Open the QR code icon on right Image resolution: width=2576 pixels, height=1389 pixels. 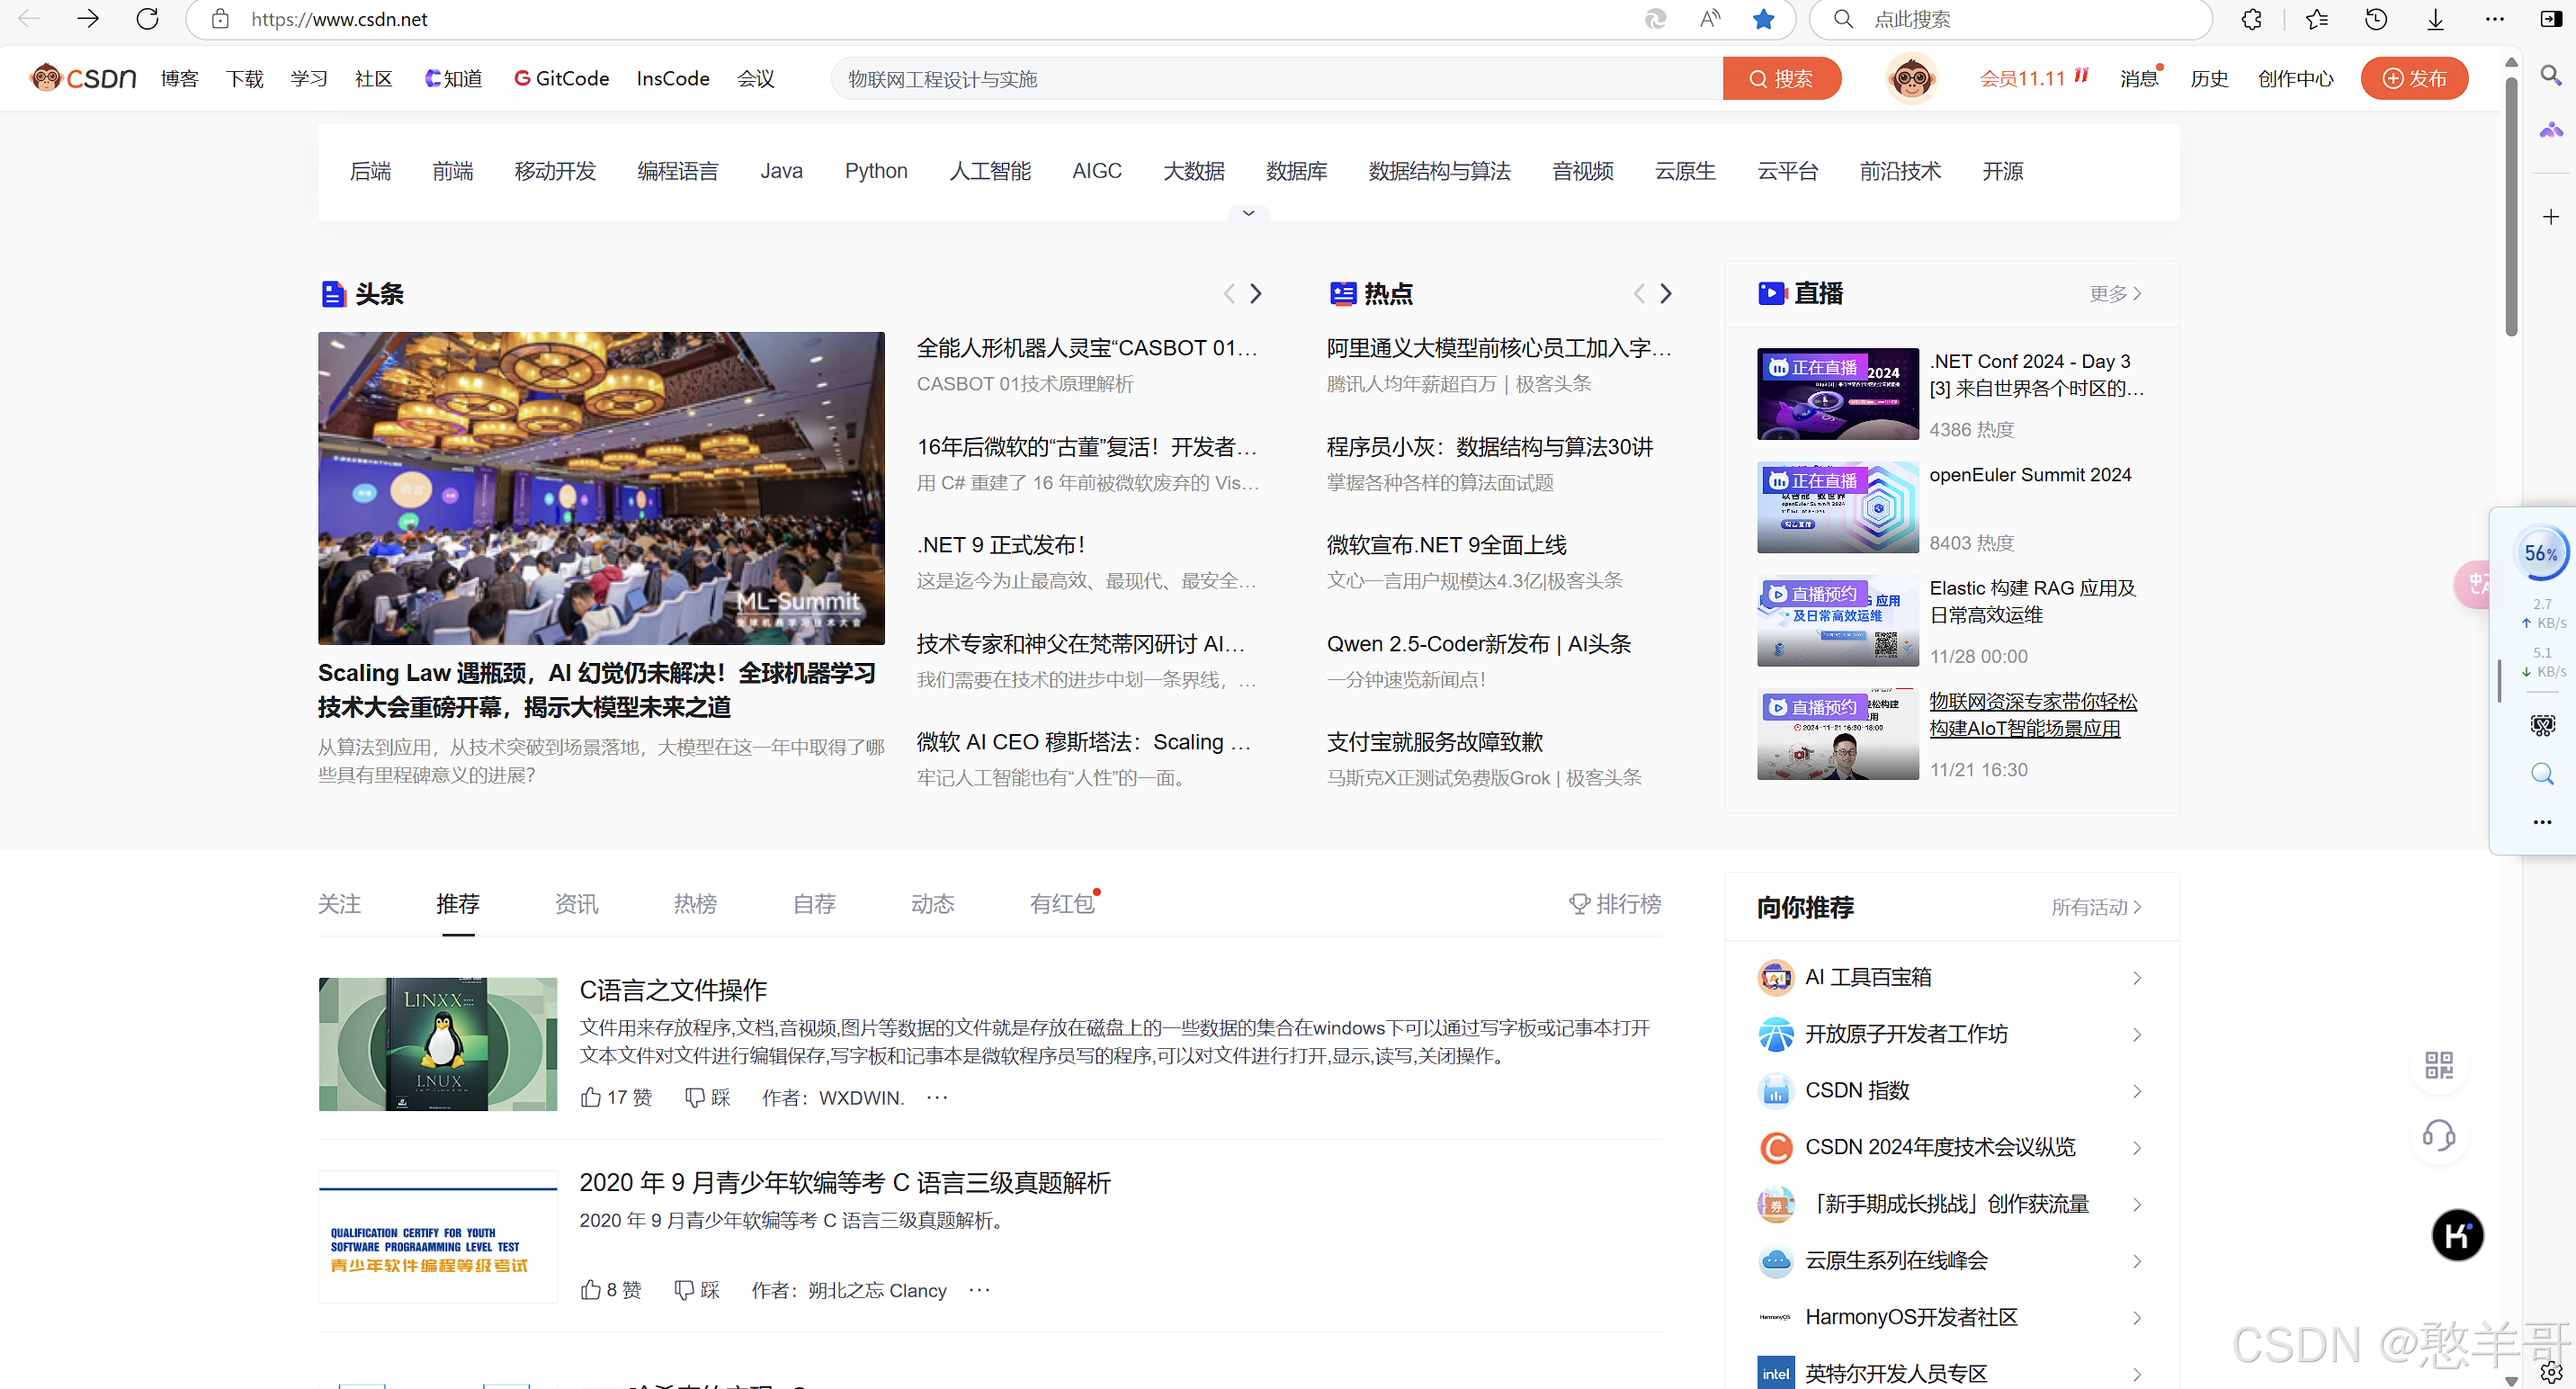(2438, 1065)
